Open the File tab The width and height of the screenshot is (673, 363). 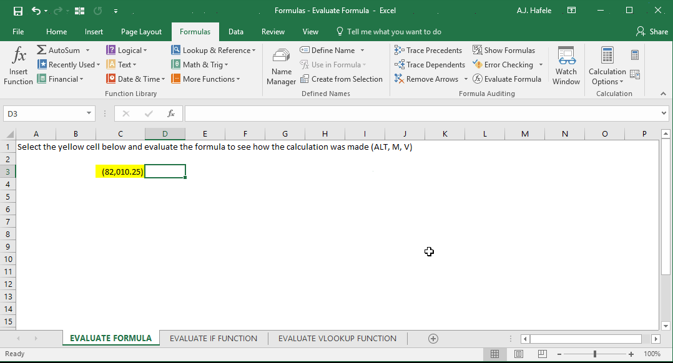(18, 32)
